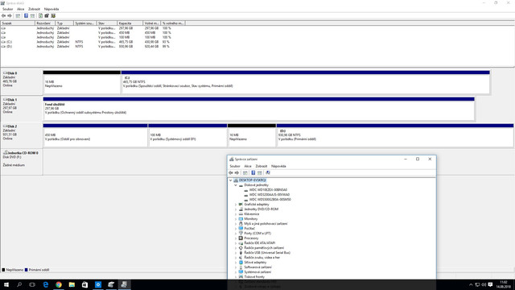Select the Disk 0 label icon
The image size is (515, 290).
tap(6, 73)
